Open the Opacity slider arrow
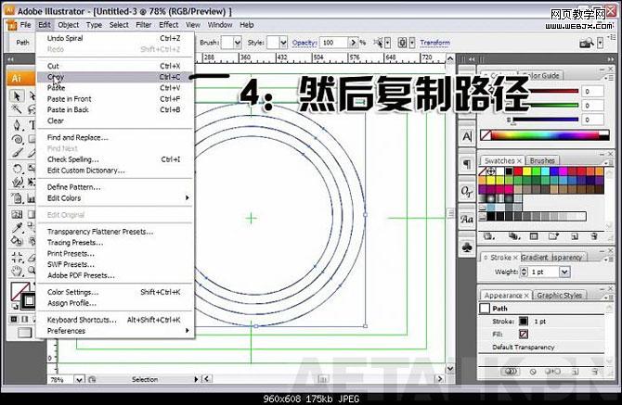Viewport: 622px width, 405px height. [353, 43]
